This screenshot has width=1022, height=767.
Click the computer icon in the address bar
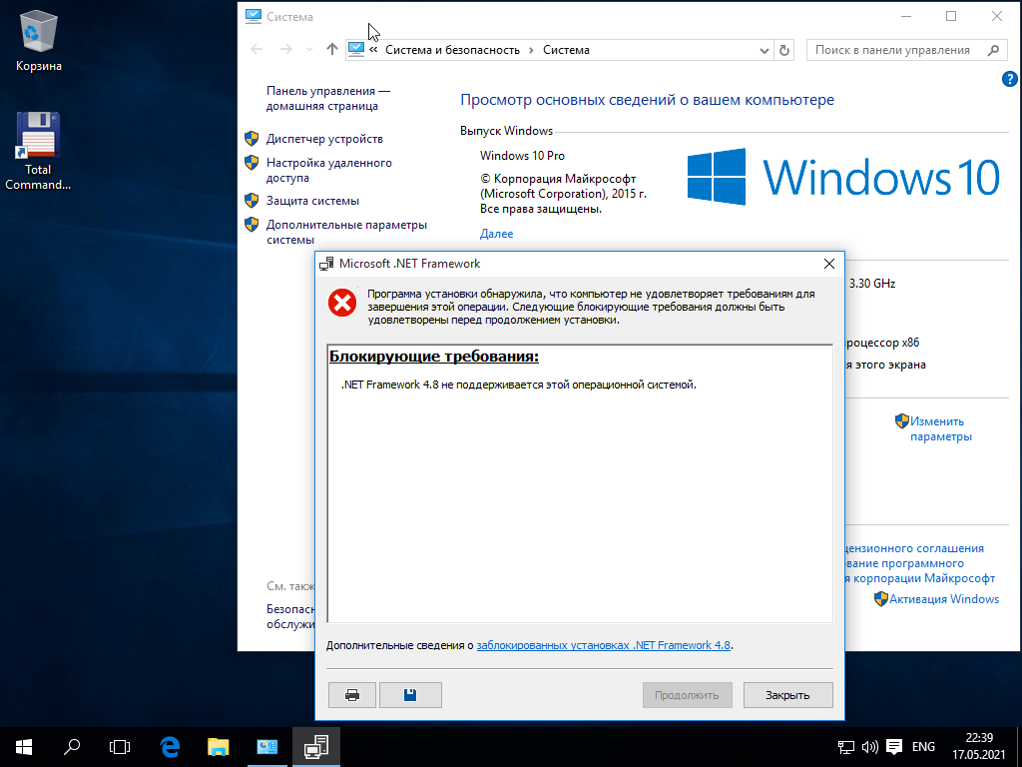point(356,50)
